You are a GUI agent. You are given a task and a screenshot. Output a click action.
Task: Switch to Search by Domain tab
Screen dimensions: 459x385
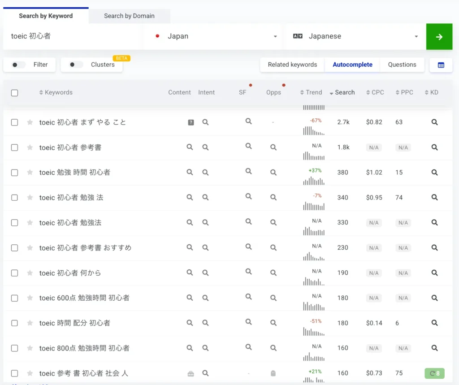[x=129, y=16]
